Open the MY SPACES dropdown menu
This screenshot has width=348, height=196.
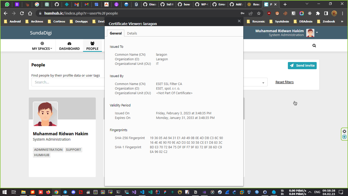[x=42, y=46]
